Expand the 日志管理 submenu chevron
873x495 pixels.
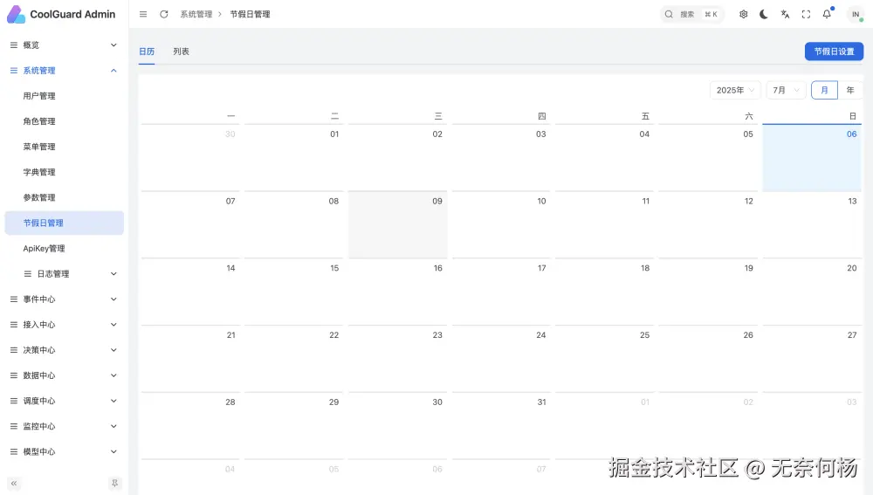pos(113,274)
